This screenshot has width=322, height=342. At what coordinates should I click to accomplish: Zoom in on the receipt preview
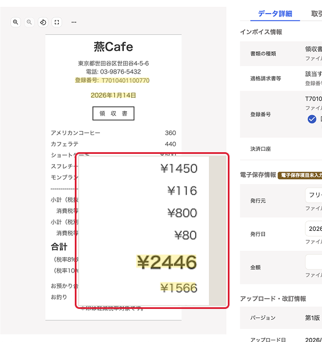click(15, 22)
